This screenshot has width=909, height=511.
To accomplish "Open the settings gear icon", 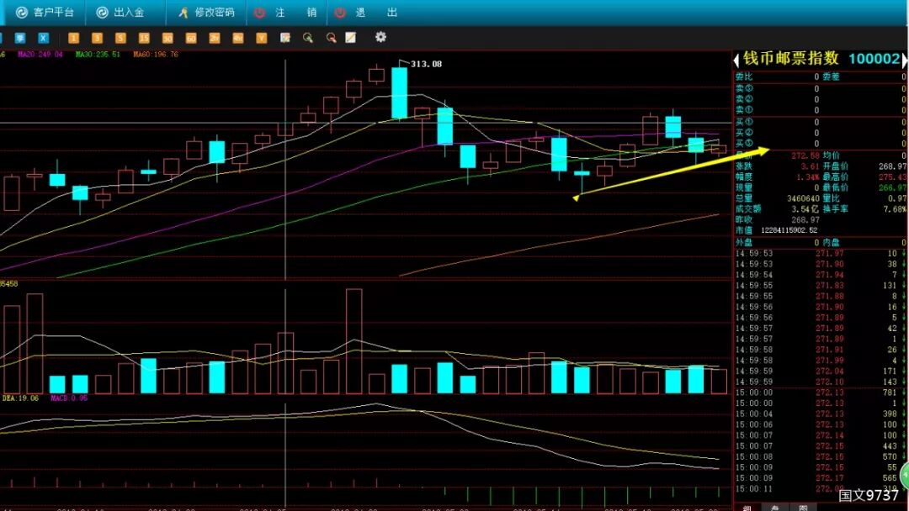I will (380, 37).
